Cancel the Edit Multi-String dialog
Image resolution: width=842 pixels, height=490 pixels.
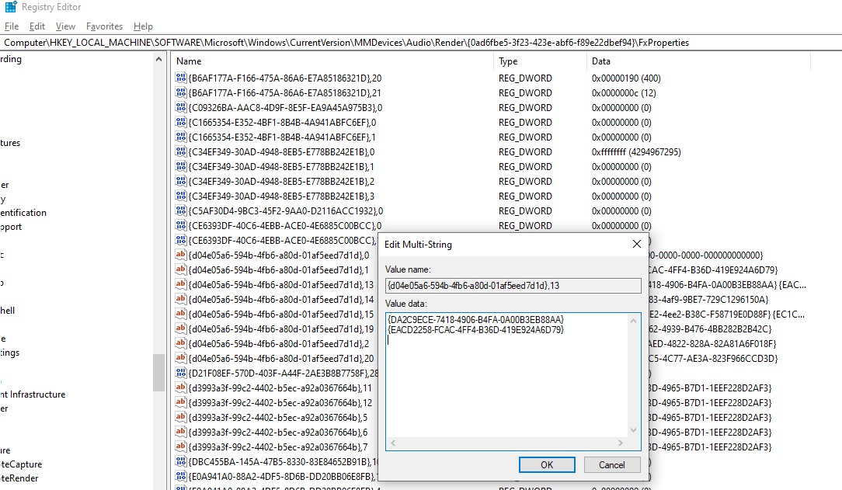pos(611,465)
